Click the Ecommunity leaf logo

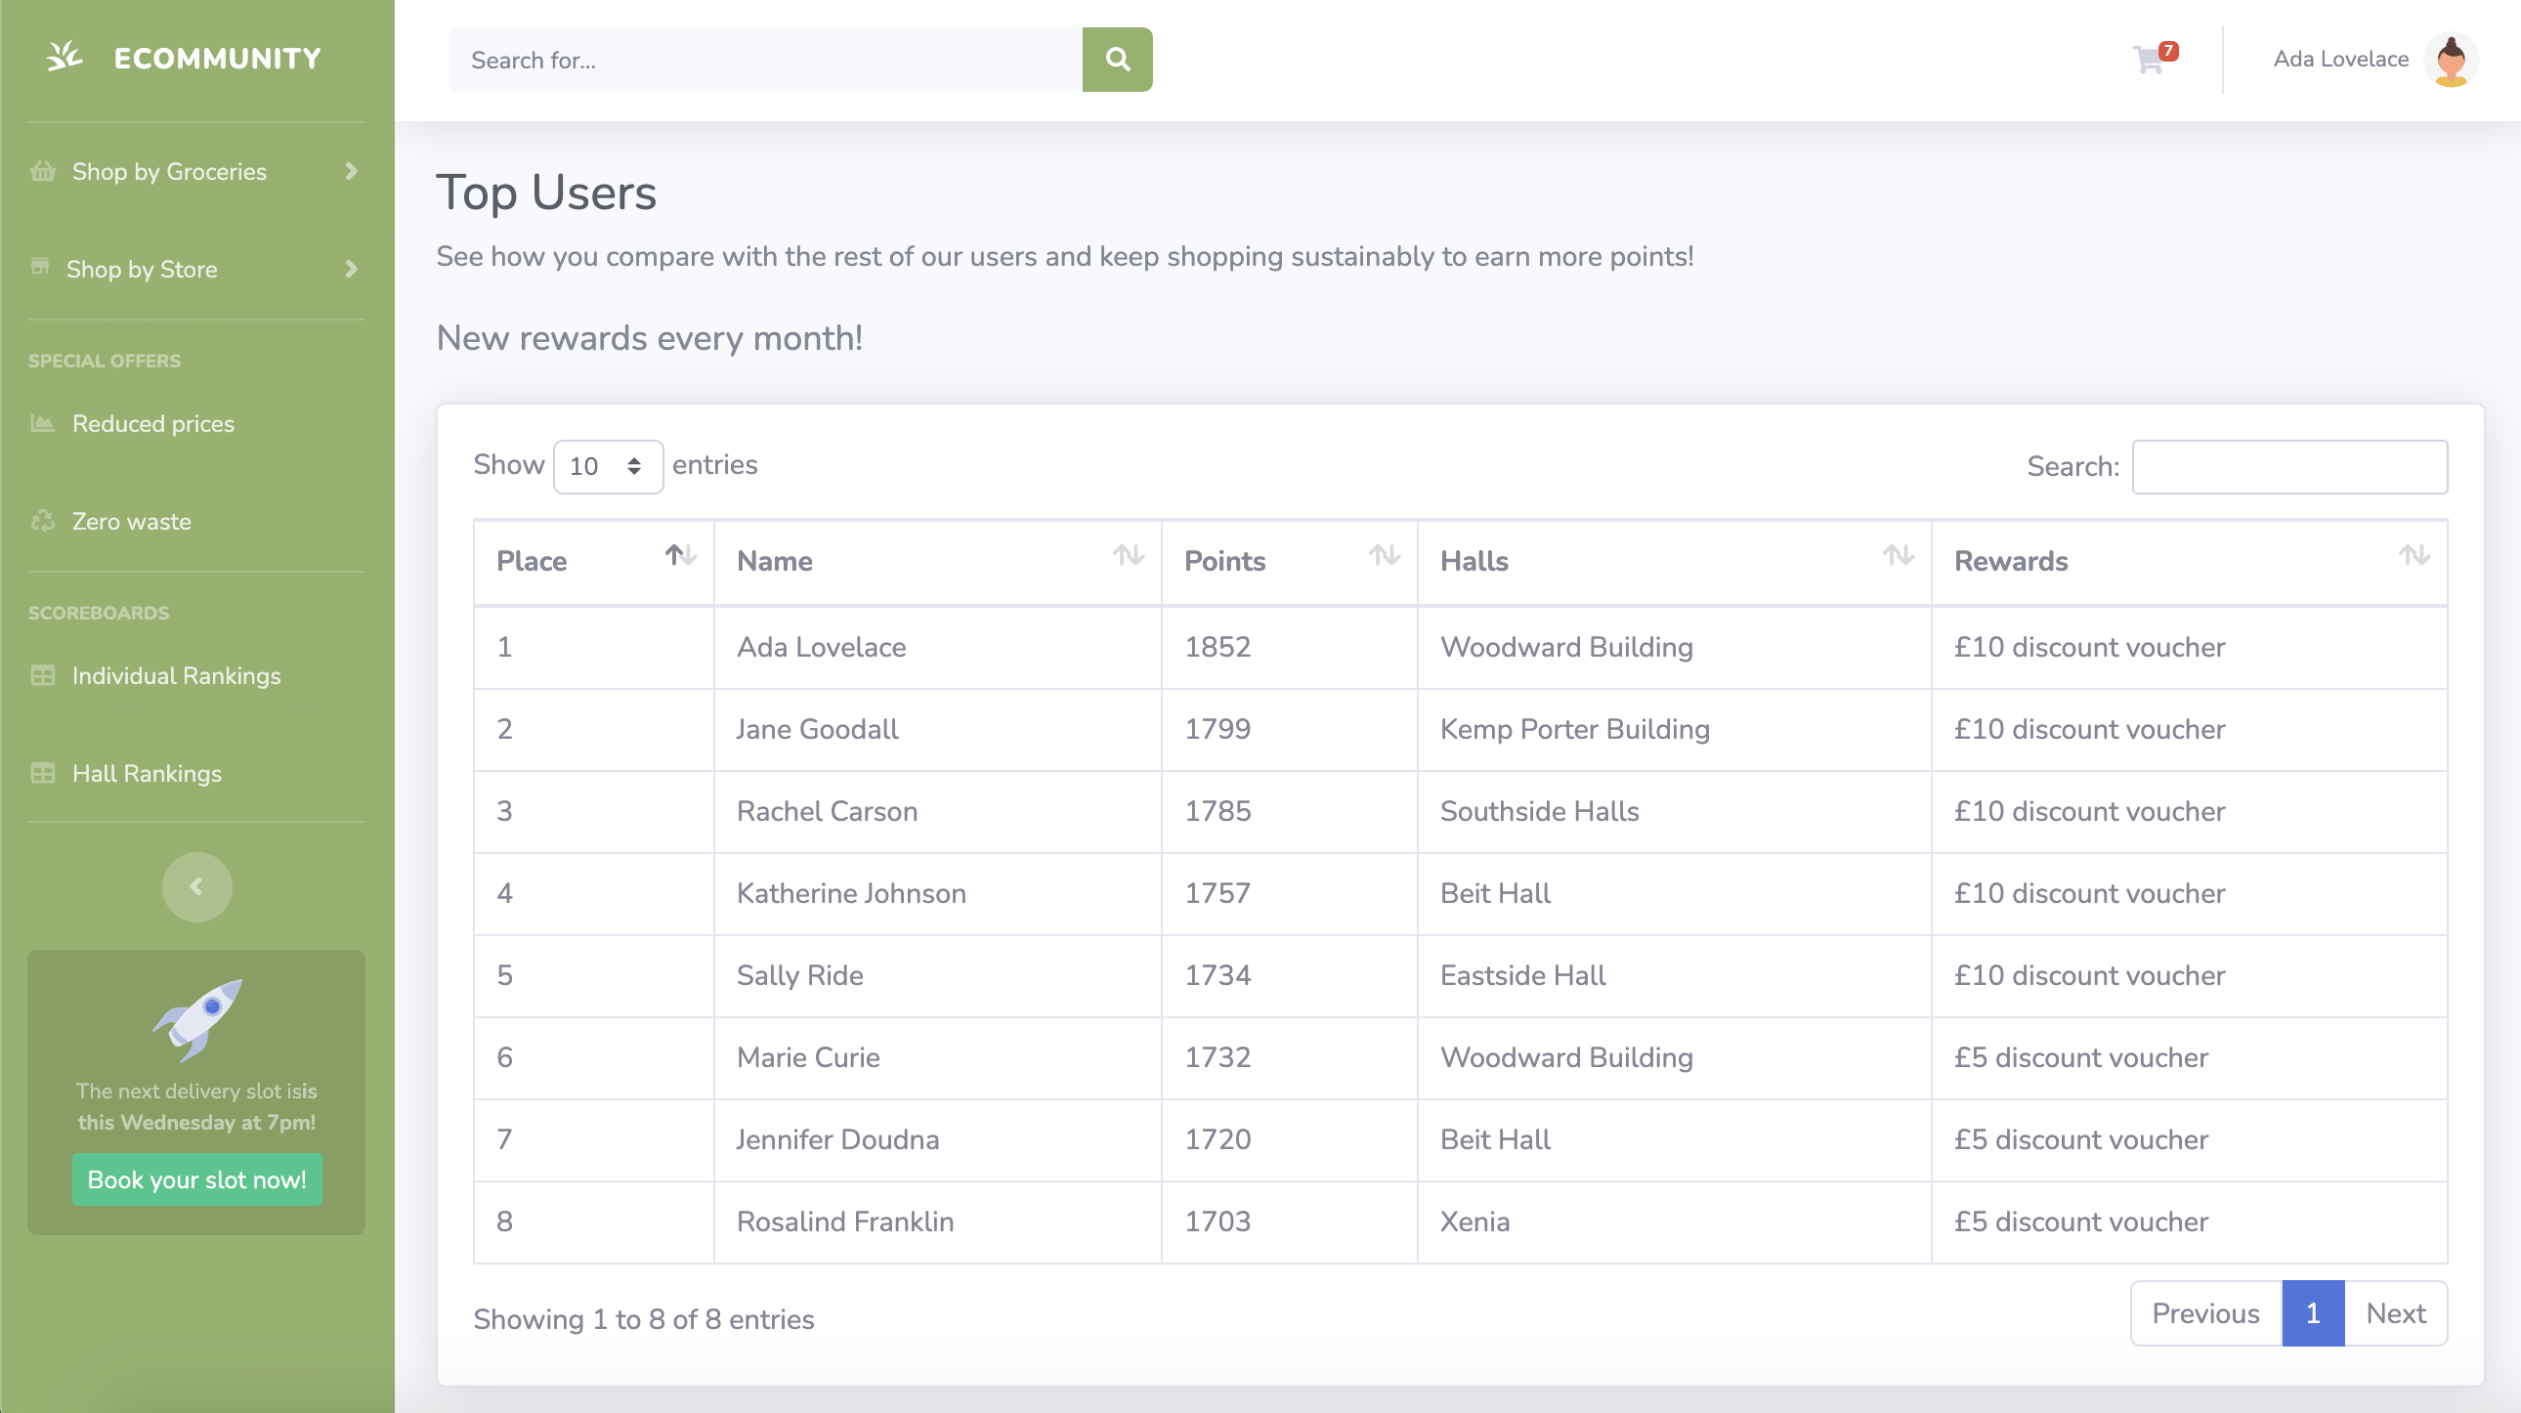tap(64, 57)
